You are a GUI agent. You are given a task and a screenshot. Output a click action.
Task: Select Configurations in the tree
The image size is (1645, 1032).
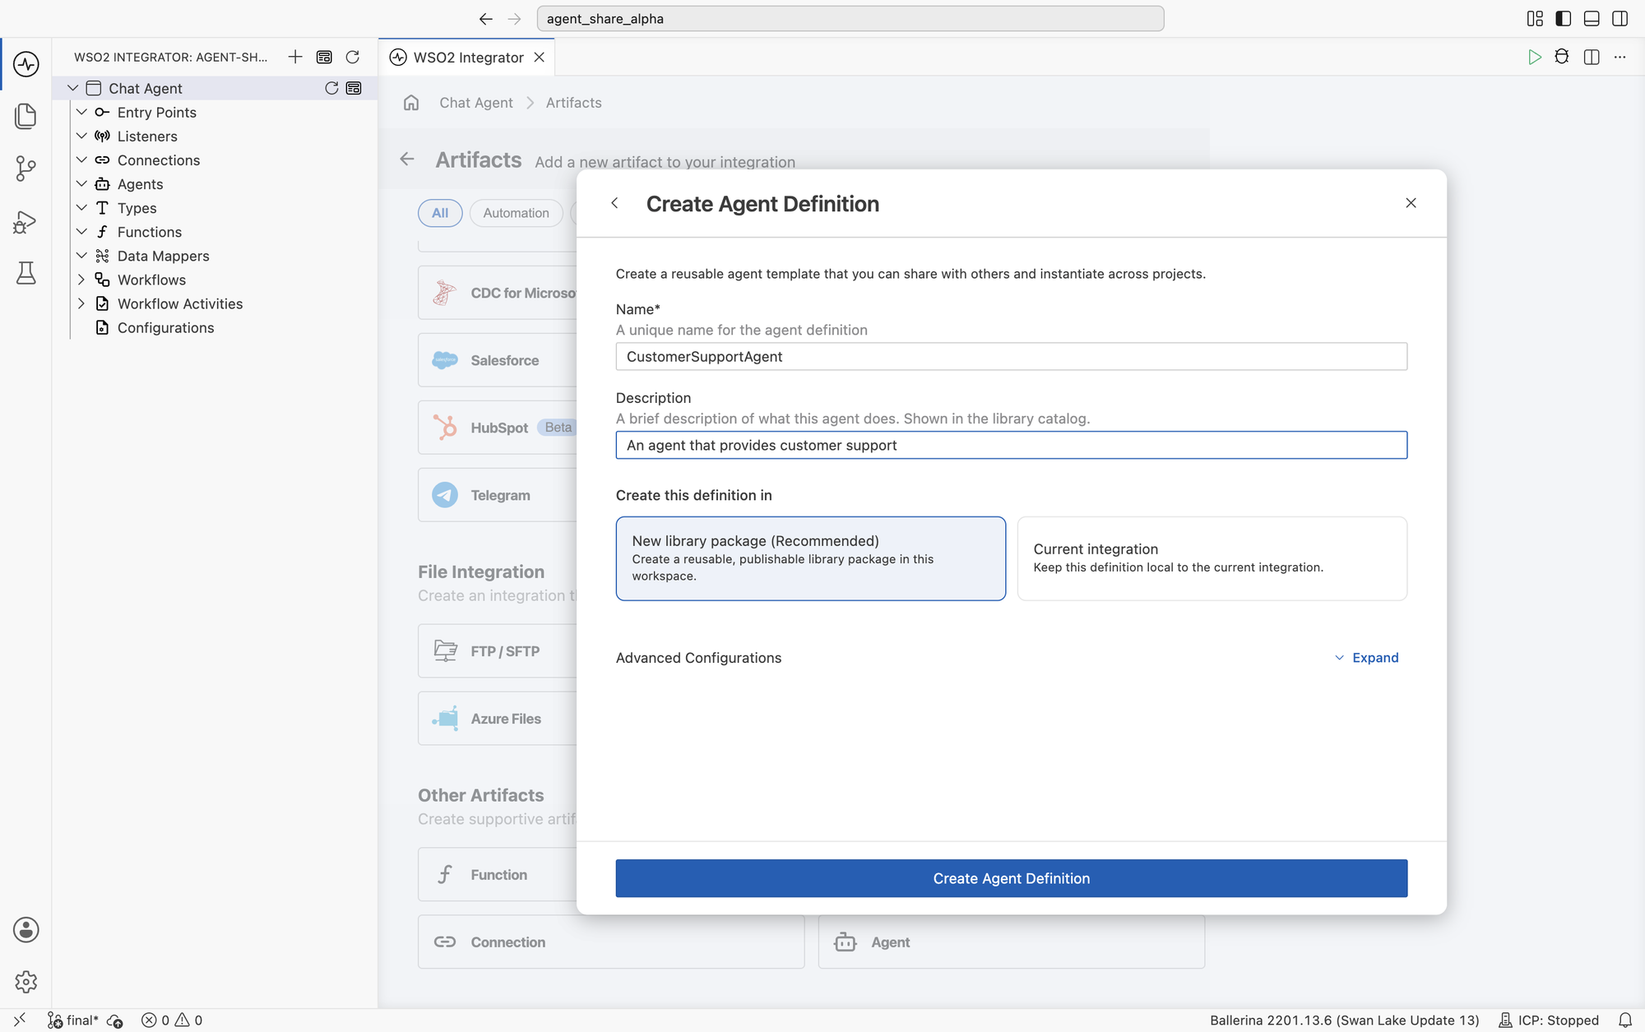coord(165,327)
